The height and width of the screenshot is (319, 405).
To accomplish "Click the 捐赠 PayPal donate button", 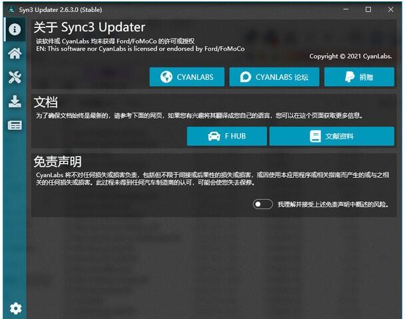I will click(x=359, y=77).
